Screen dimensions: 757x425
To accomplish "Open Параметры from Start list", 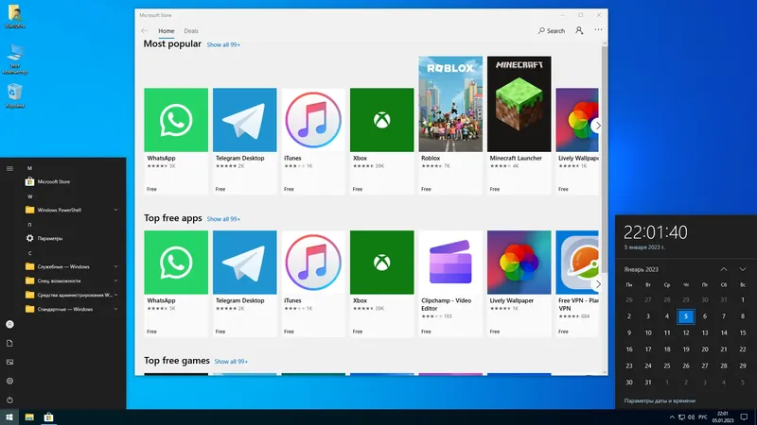I will [72, 239].
